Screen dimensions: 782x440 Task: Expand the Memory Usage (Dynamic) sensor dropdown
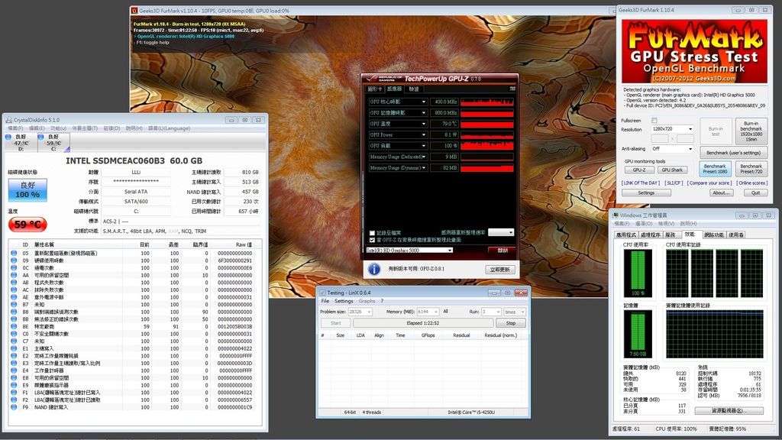pyautogui.click(x=424, y=167)
